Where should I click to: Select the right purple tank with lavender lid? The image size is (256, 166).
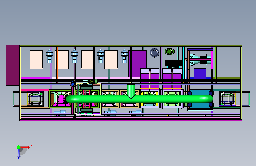click(172, 78)
